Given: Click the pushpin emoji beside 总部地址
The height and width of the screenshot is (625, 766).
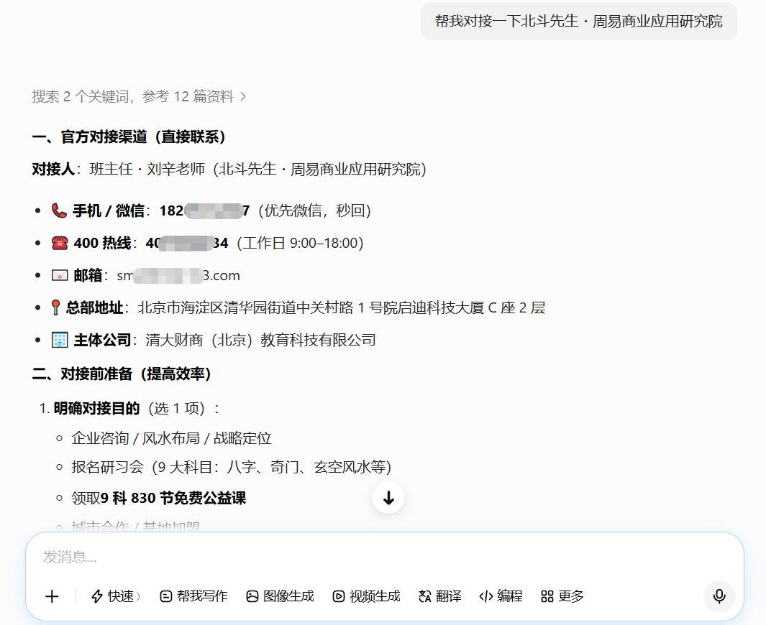Looking at the screenshot, I should [x=55, y=308].
